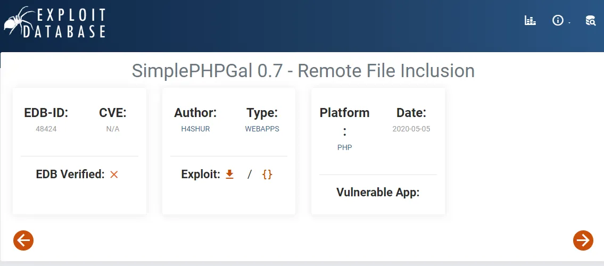The image size is (604, 266).
Task: Click the EXPLOIT DATABASE header text
Action: pos(63,23)
